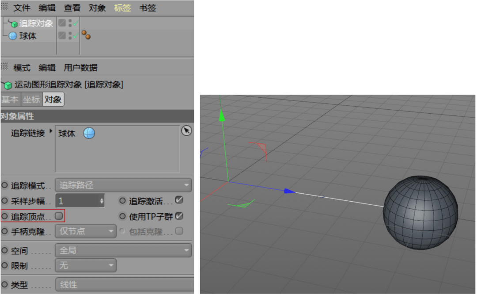Click the 对象属性 section header

click(97, 116)
